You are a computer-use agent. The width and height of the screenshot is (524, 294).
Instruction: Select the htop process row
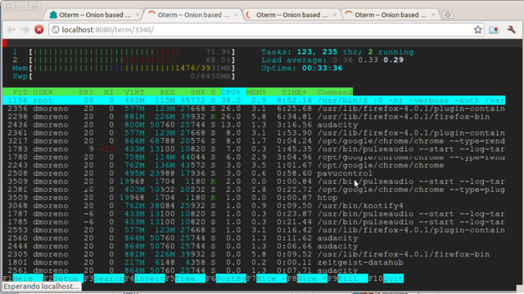(254, 198)
